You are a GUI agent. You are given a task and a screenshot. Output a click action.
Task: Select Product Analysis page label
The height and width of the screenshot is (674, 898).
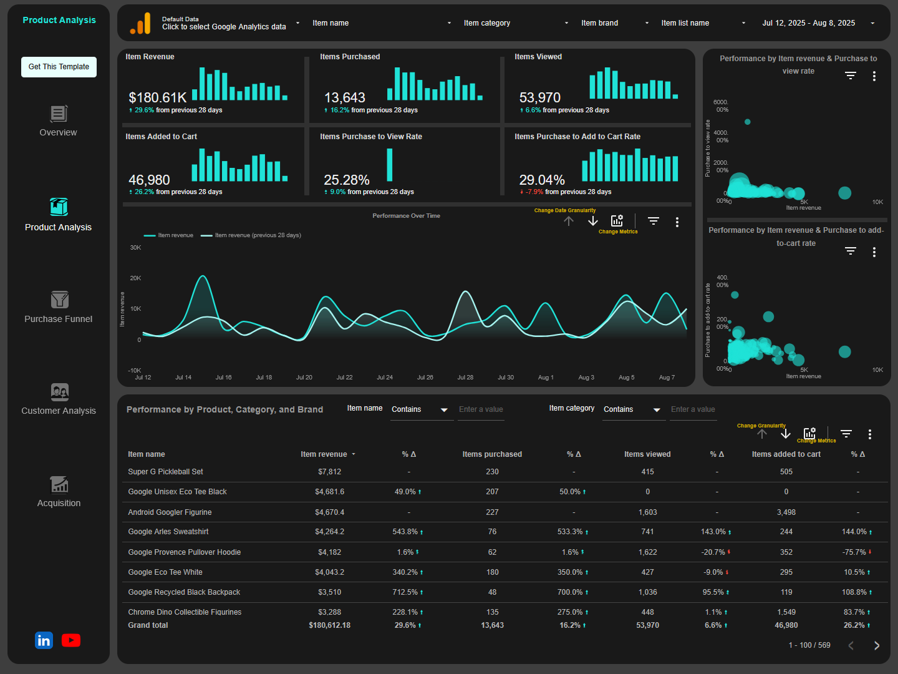click(58, 227)
